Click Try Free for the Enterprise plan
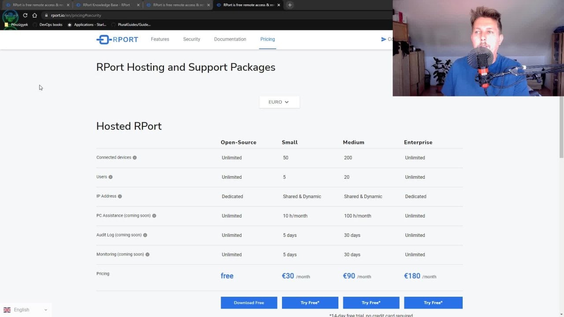 coord(433,302)
